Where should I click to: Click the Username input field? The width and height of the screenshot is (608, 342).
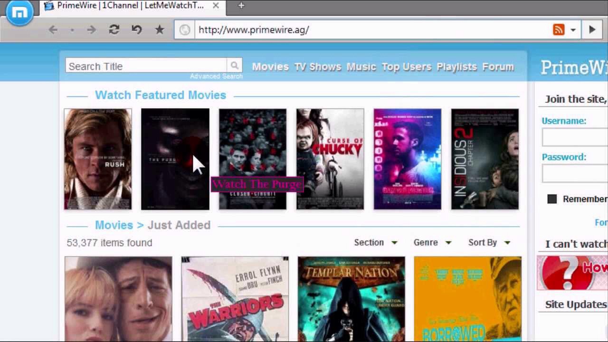[x=575, y=138]
